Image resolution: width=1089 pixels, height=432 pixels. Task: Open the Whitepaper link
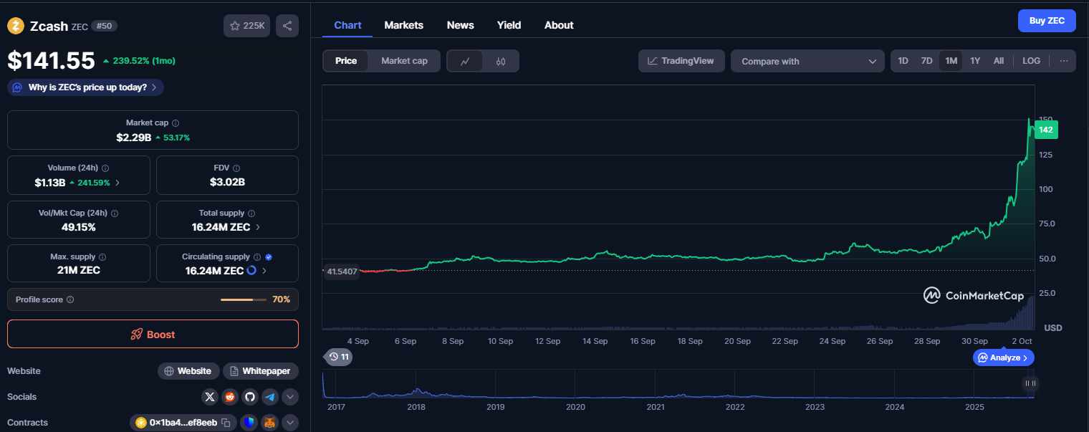pos(261,371)
